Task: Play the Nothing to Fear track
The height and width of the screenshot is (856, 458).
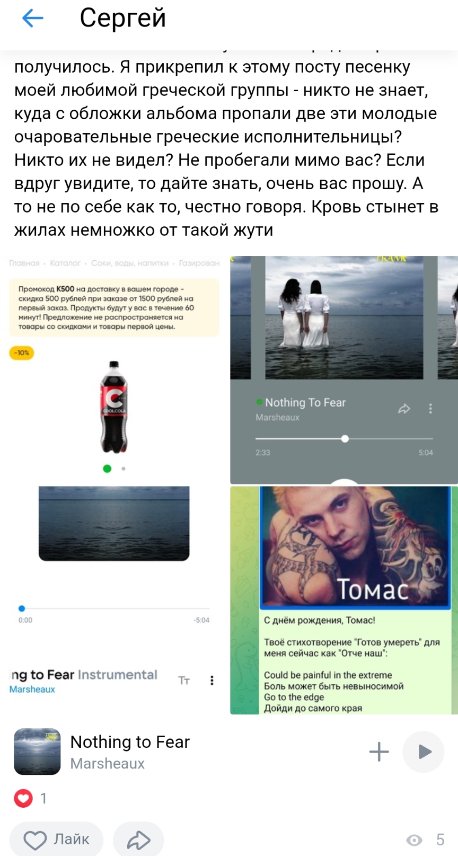Action: click(x=424, y=752)
